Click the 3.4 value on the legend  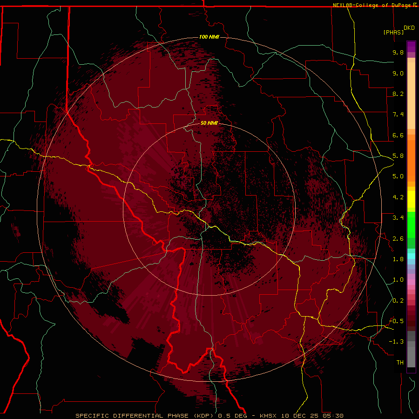(398, 218)
